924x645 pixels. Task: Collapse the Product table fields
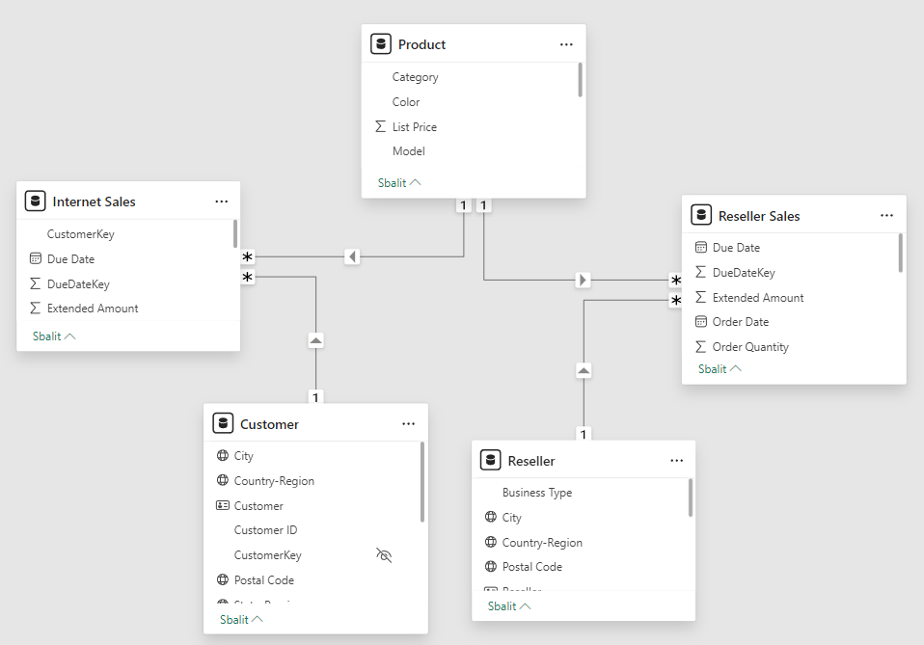pyautogui.click(x=399, y=182)
